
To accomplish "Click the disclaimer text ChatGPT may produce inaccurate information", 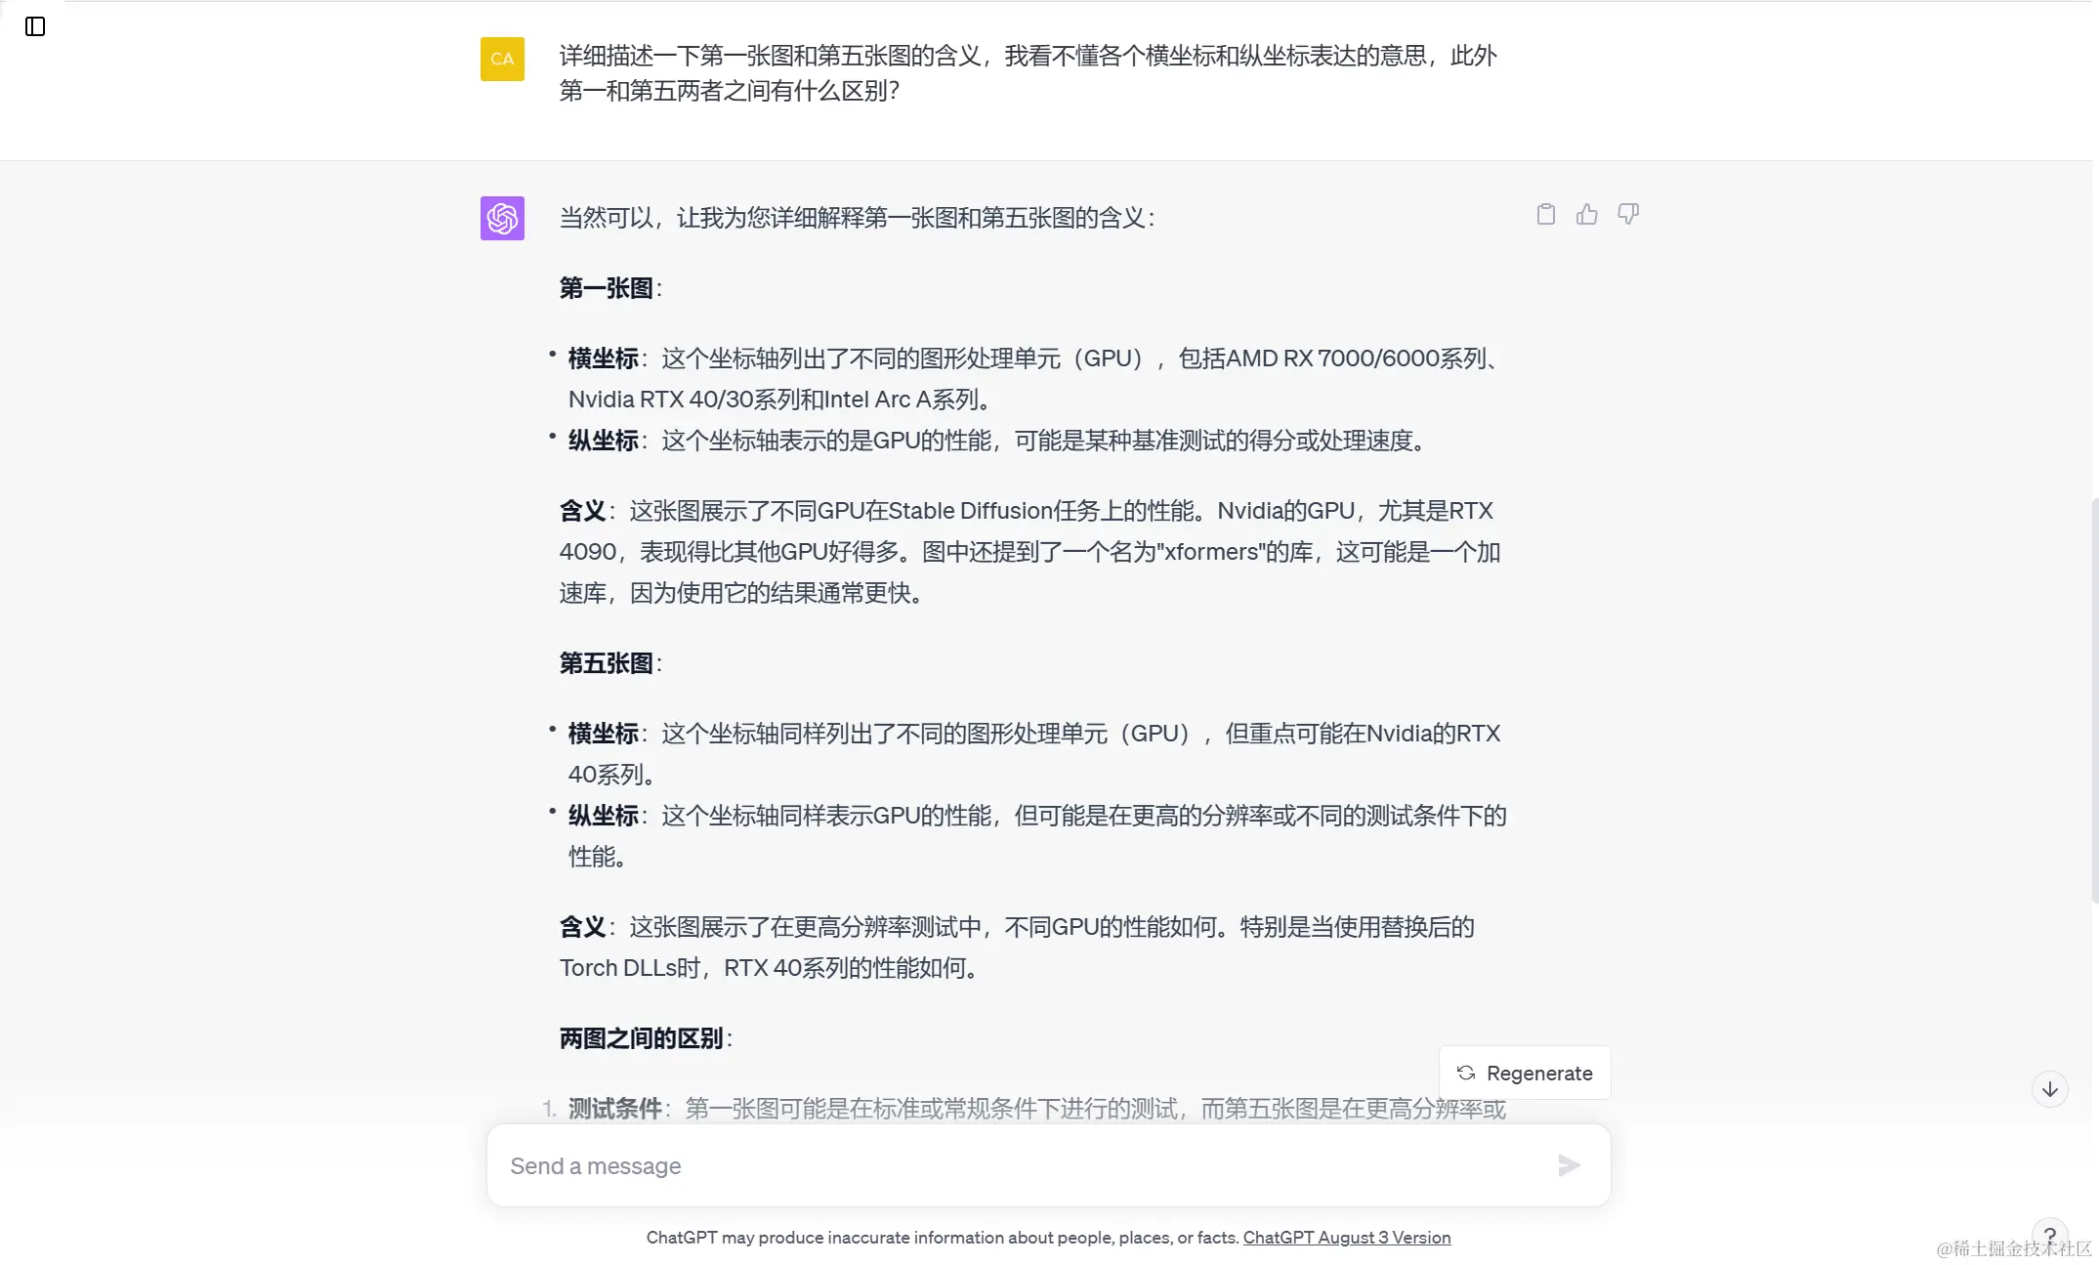I will 943,1237.
